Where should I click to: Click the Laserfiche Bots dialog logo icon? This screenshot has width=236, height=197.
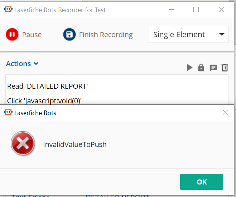click(x=8, y=113)
